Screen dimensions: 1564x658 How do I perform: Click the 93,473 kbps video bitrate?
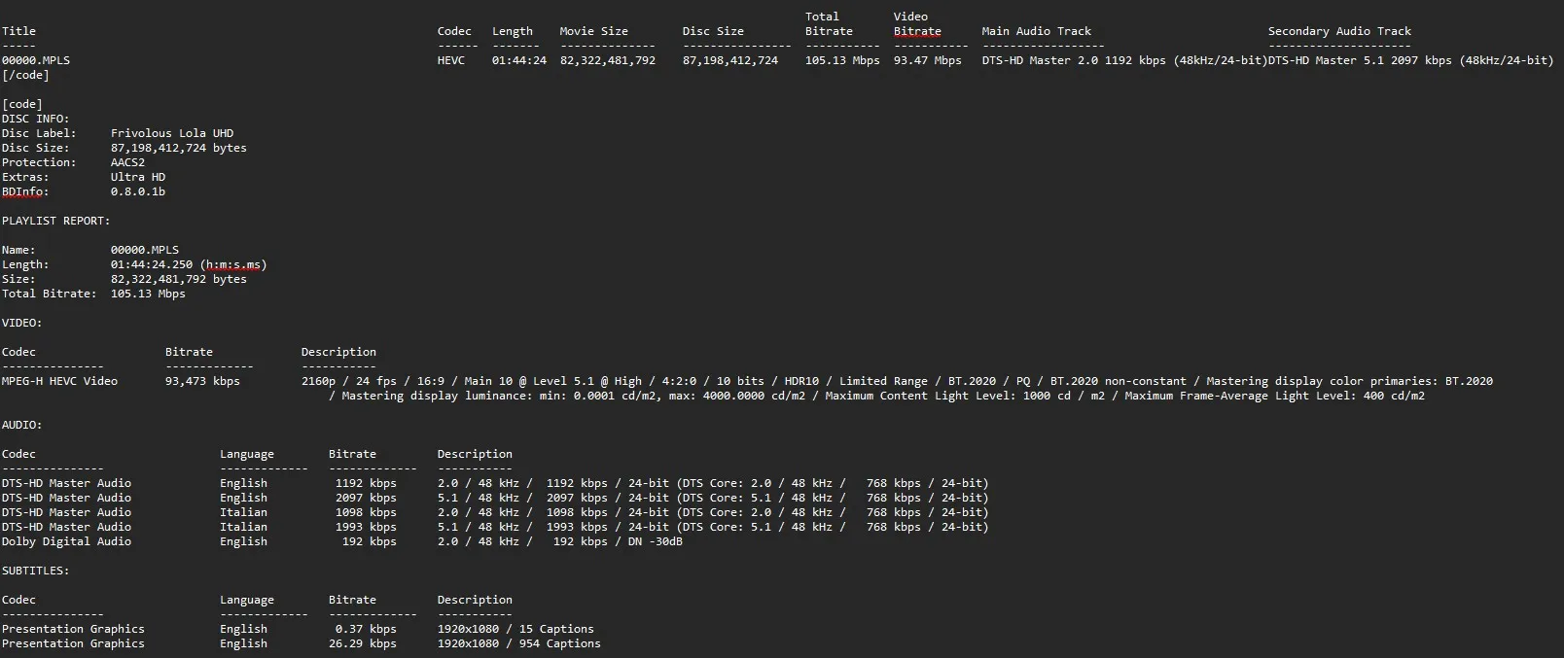pyautogui.click(x=202, y=381)
